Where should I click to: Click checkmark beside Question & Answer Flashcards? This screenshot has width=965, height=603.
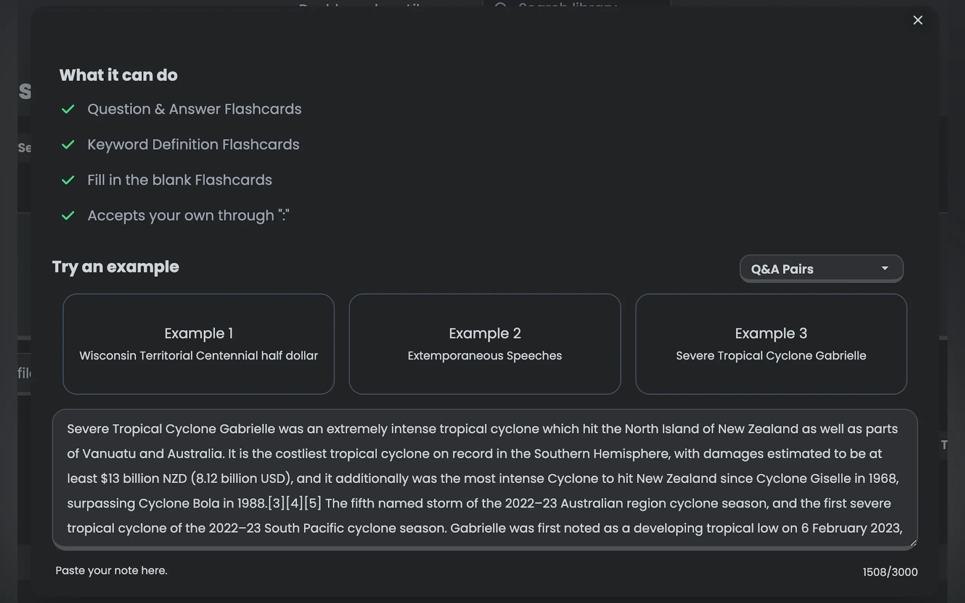[68, 109]
